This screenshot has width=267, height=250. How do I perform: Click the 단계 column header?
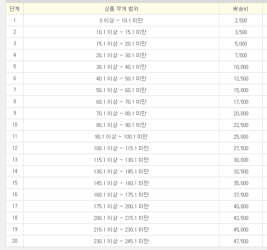(15, 9)
